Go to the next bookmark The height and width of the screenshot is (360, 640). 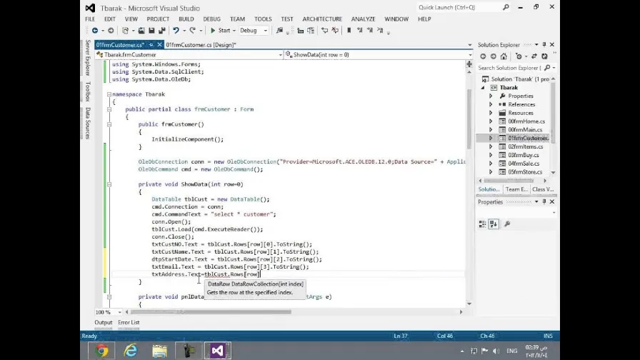[370, 31]
